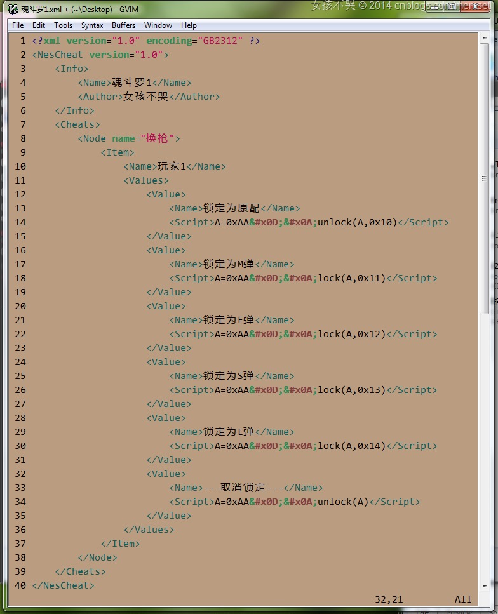Click the 锁定为M弹 name text
This screenshot has width=498, height=614.
coord(229,264)
